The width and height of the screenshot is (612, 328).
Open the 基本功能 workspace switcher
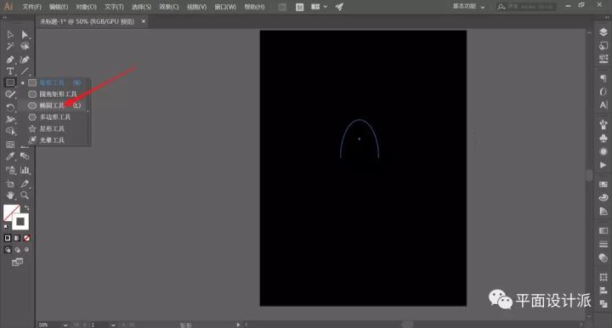(468, 7)
